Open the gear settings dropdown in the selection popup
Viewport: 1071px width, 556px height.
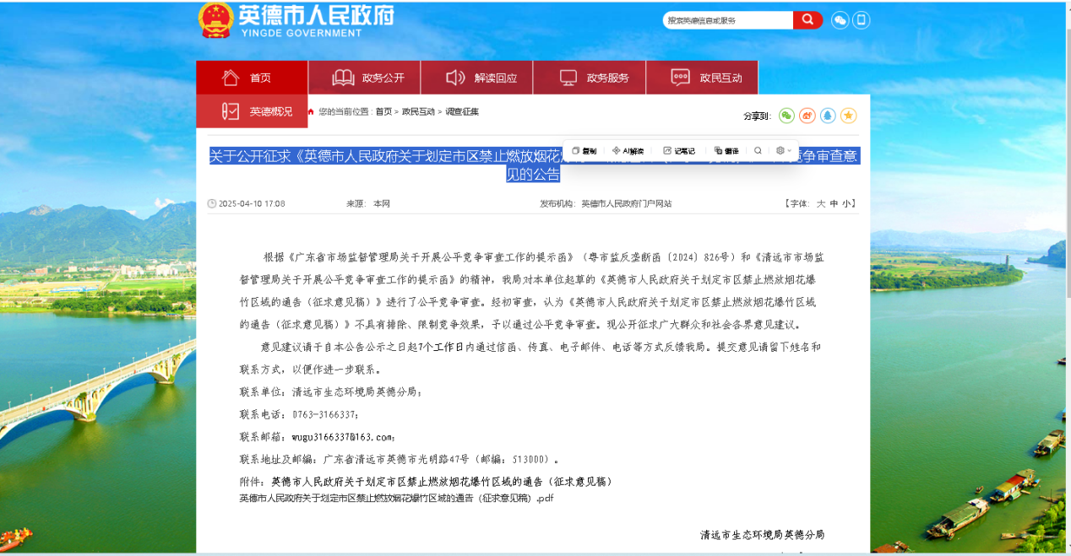[783, 150]
